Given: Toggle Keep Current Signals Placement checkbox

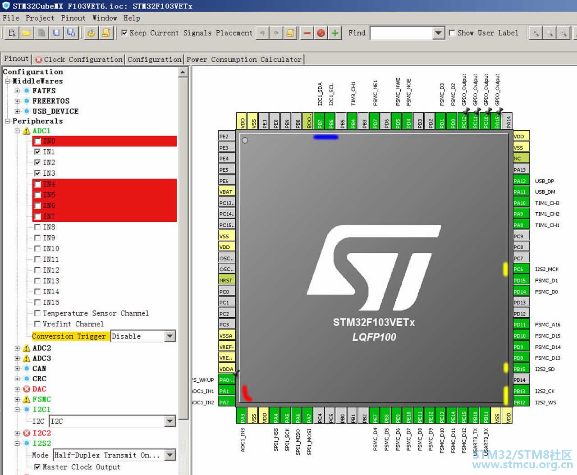Looking at the screenshot, I should (x=124, y=33).
